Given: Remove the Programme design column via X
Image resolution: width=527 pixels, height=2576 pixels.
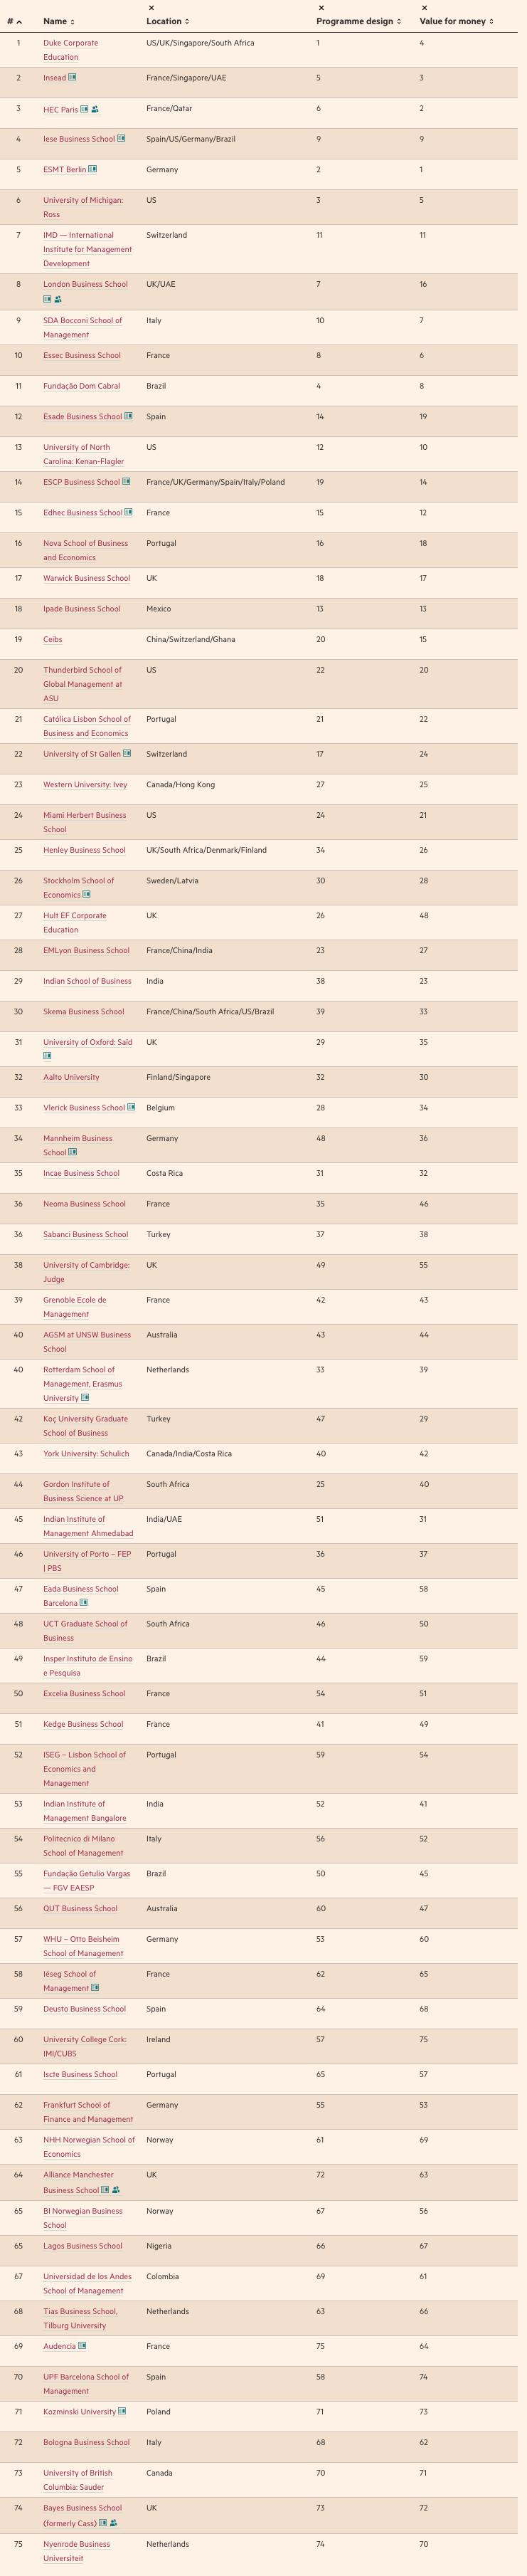Looking at the screenshot, I should [x=321, y=8].
